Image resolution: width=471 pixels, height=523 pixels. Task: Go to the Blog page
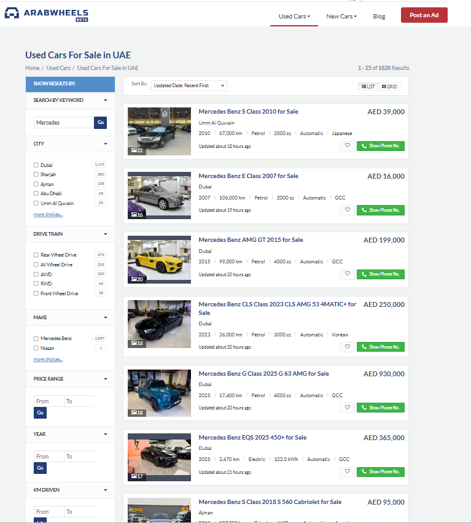point(379,17)
